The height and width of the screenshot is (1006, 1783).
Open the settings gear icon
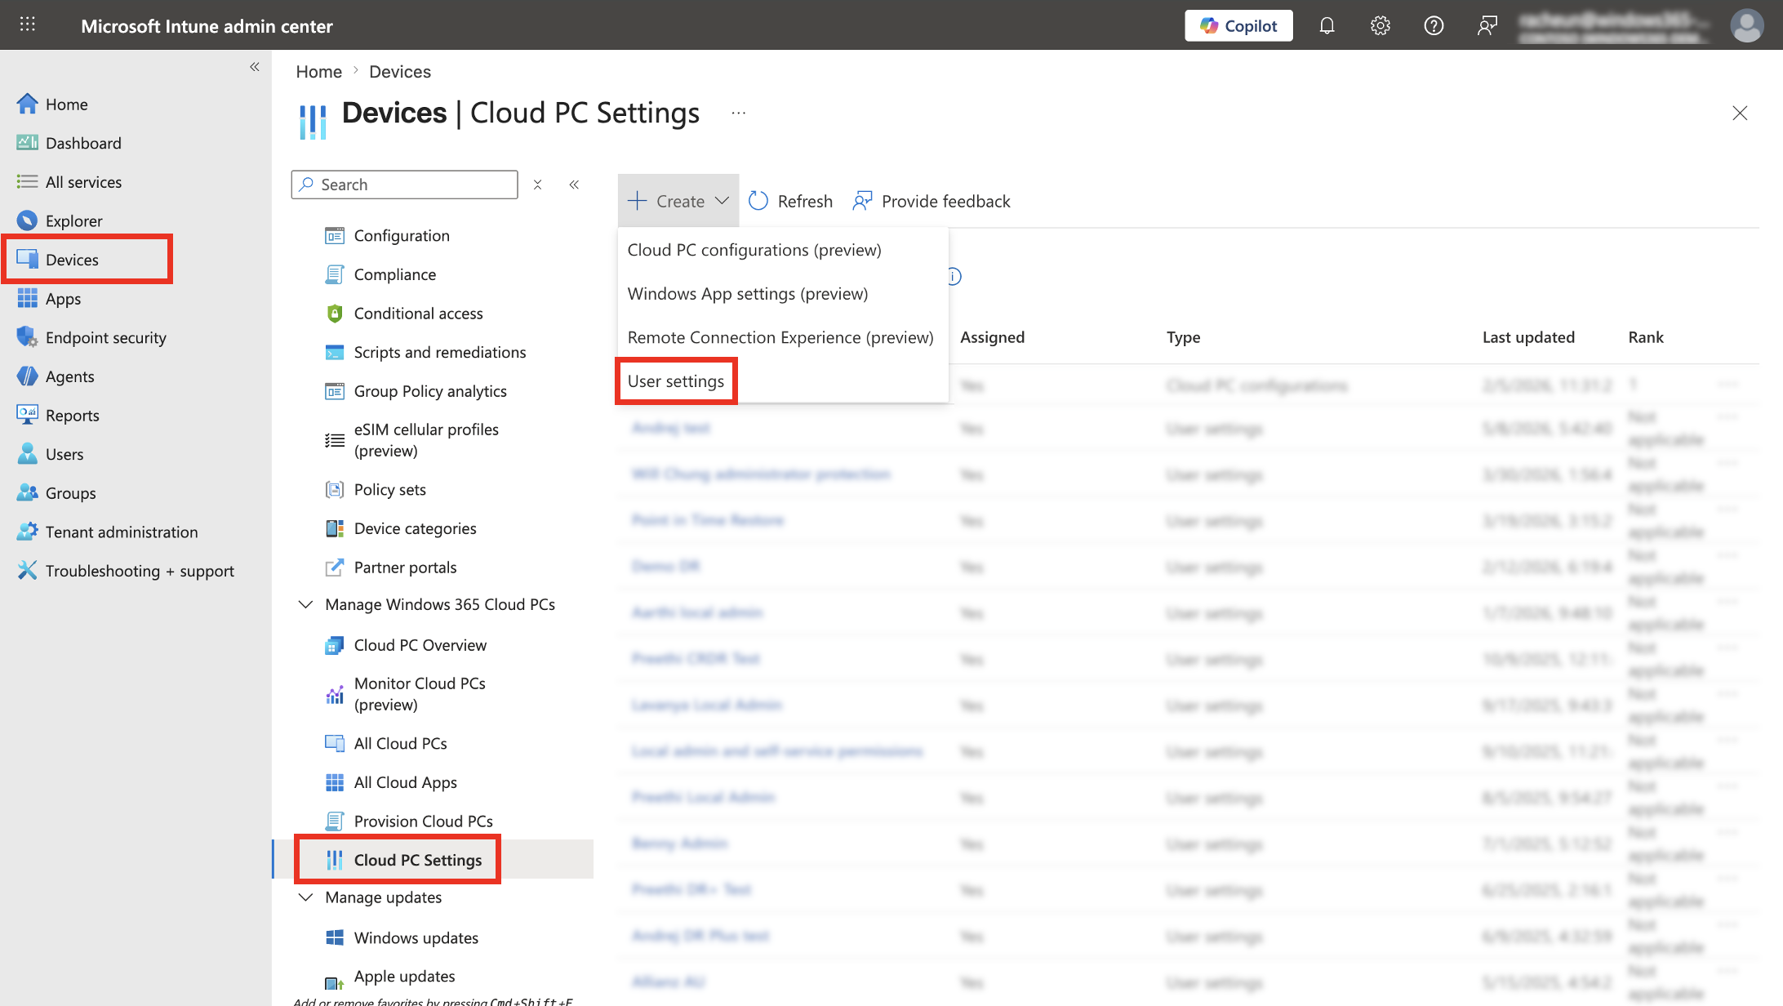[x=1380, y=25]
